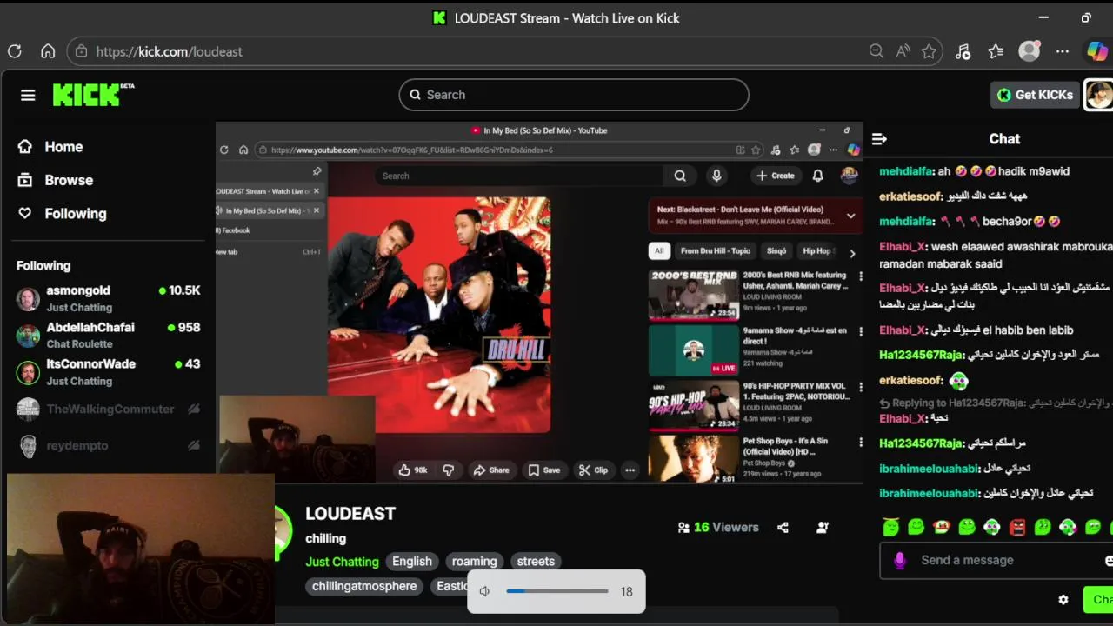
Task: Open the Kick sidebar hamburger menu
Action: coord(28,95)
